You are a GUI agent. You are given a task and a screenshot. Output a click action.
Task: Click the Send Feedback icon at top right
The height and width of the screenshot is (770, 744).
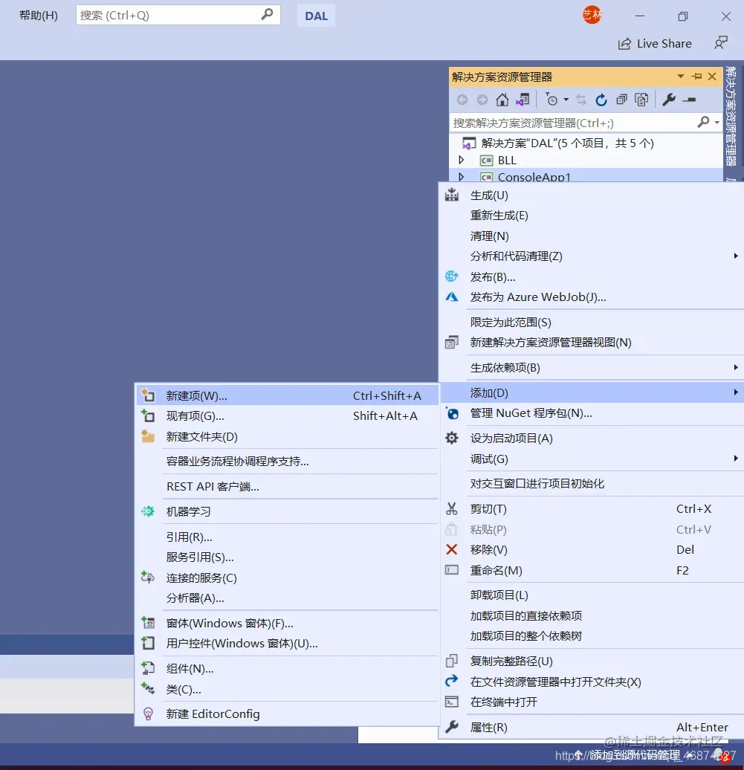722,43
